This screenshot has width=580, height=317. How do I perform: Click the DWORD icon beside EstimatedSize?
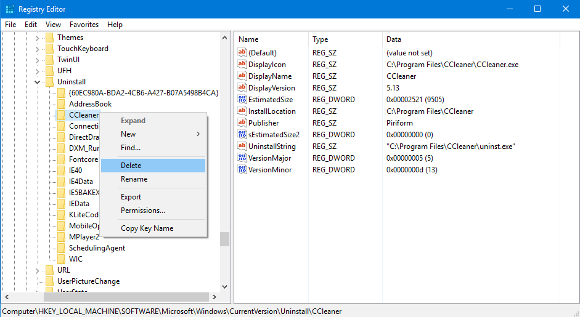click(x=242, y=99)
